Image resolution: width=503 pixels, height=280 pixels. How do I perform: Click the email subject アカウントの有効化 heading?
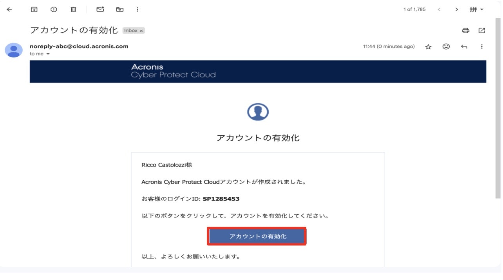click(74, 30)
